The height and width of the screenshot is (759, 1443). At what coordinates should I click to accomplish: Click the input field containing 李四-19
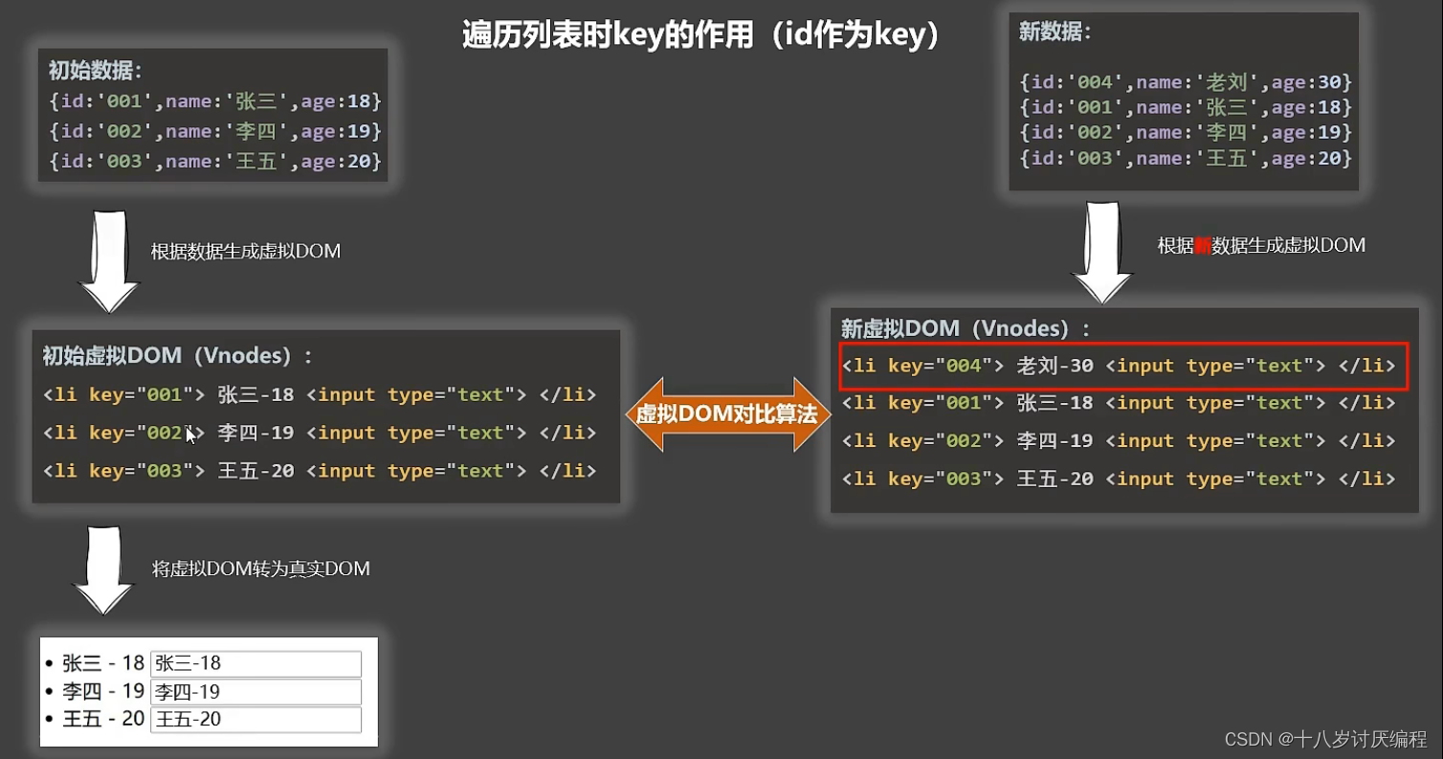tap(255, 691)
